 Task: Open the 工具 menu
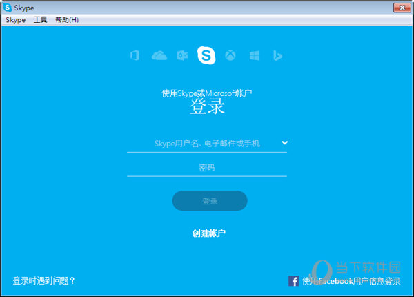pos(41,20)
